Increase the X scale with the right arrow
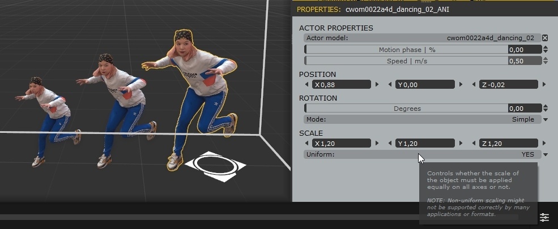Viewport: 558px width, 229px height. click(x=377, y=144)
